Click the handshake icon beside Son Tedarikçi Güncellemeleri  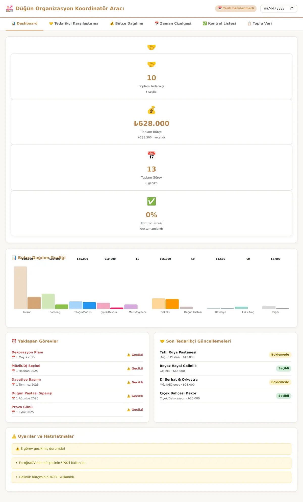(162, 341)
